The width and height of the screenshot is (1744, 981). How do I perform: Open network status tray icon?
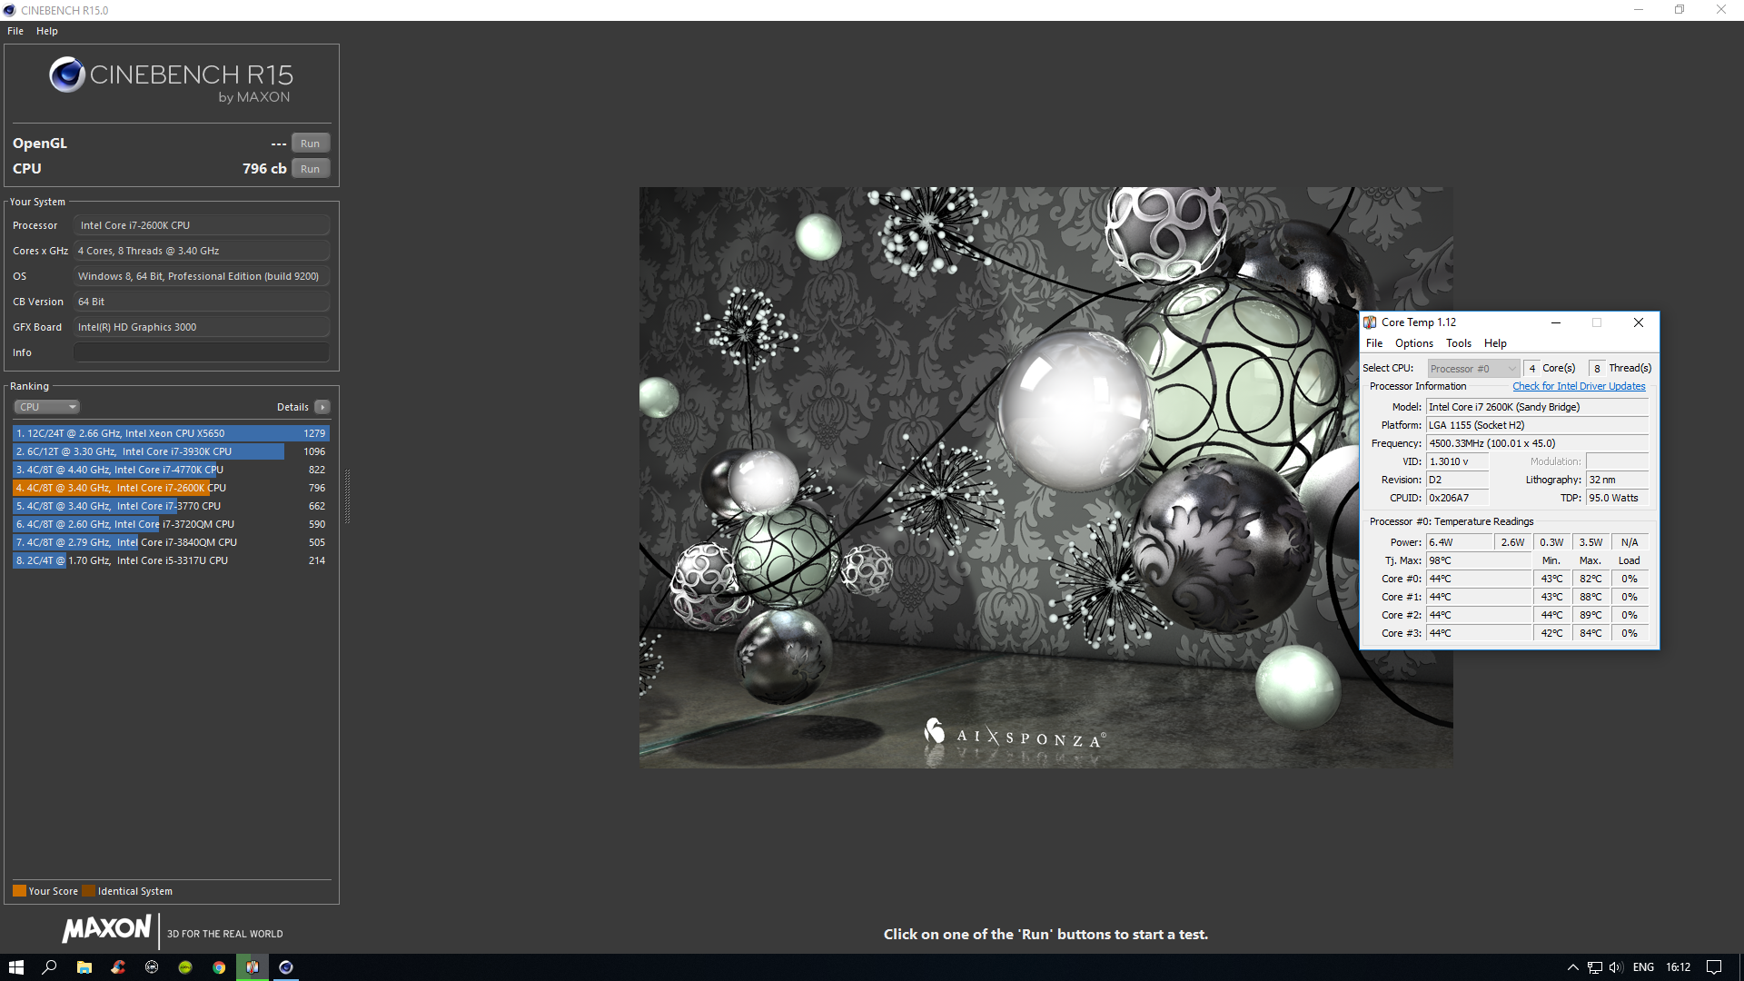[1595, 967]
